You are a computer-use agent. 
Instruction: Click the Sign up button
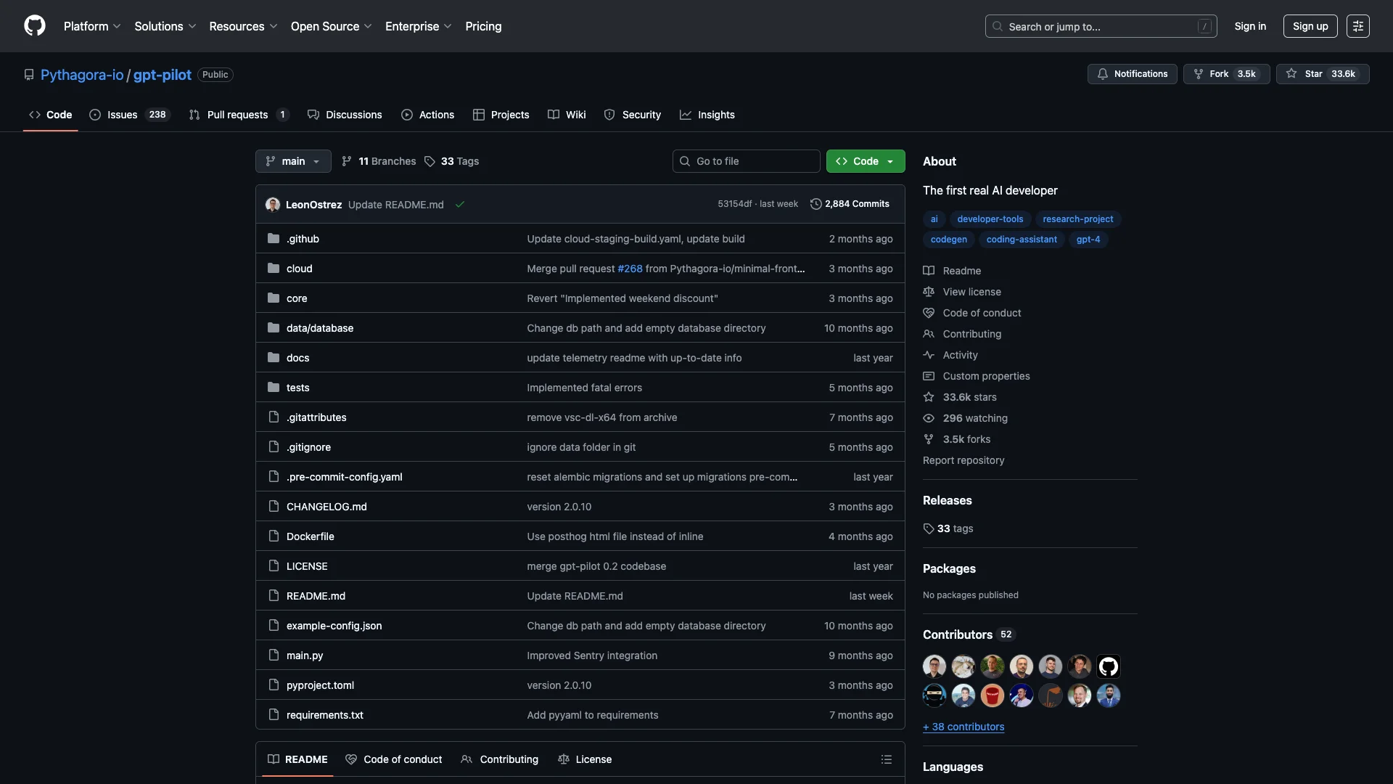point(1310,26)
